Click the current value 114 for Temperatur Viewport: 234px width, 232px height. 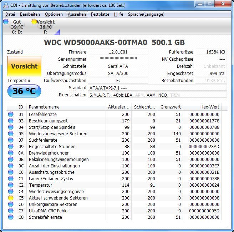click(126, 185)
